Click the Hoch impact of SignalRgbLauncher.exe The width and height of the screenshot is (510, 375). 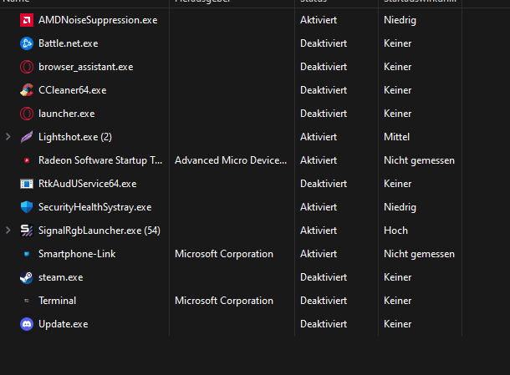[x=395, y=231]
